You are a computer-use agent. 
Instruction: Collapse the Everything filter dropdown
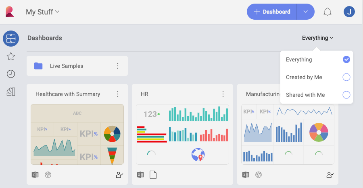point(317,38)
